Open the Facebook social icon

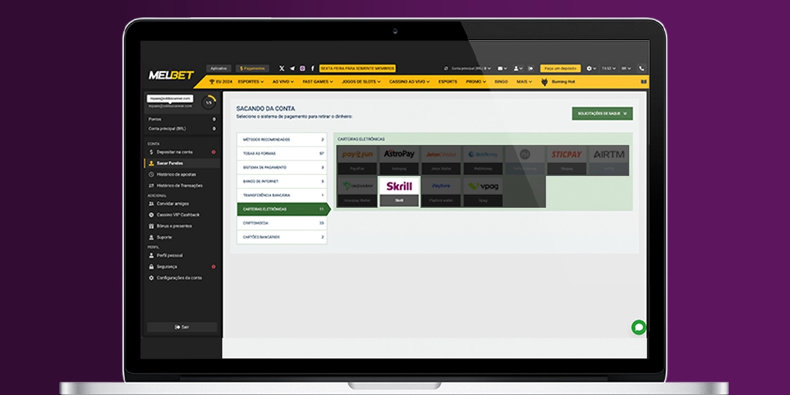click(312, 68)
